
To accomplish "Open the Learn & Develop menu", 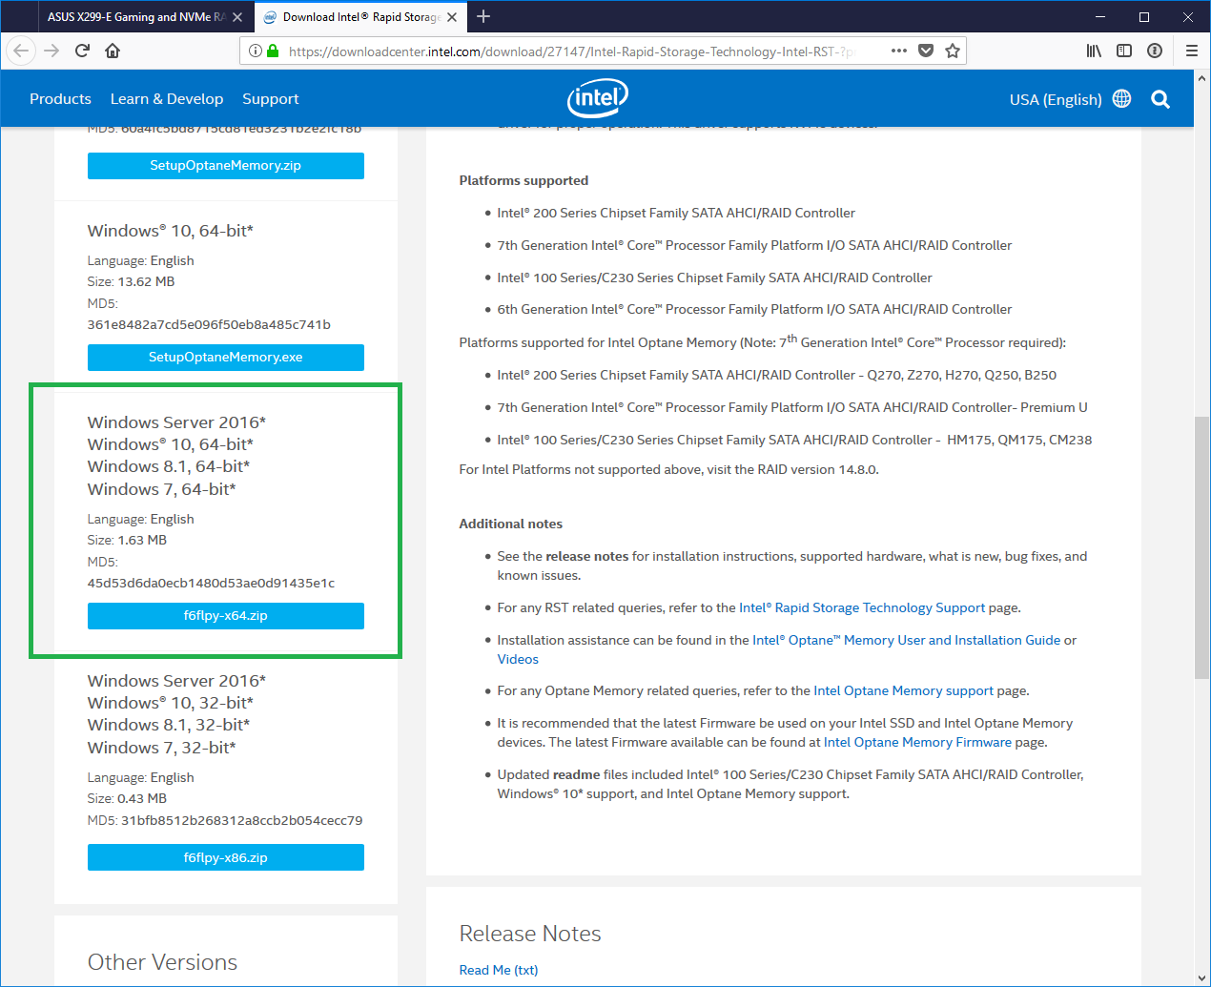I will point(167,99).
